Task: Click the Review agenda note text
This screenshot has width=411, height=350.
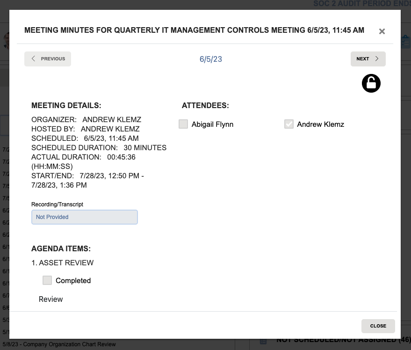Action: [x=50, y=299]
